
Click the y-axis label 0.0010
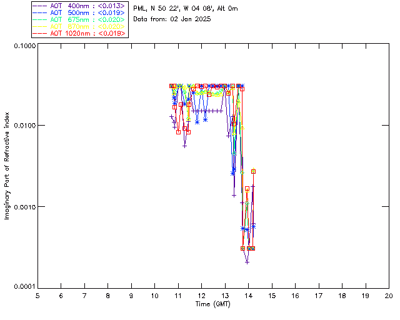point(24,206)
